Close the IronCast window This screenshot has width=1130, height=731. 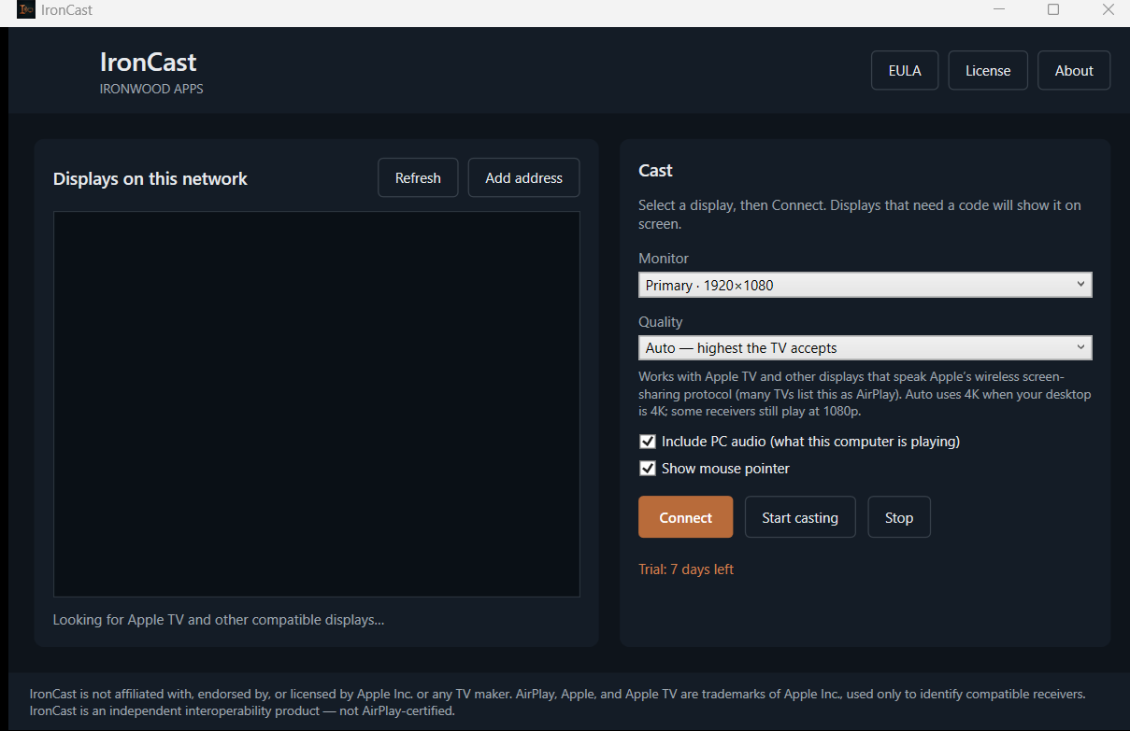[x=1109, y=9]
